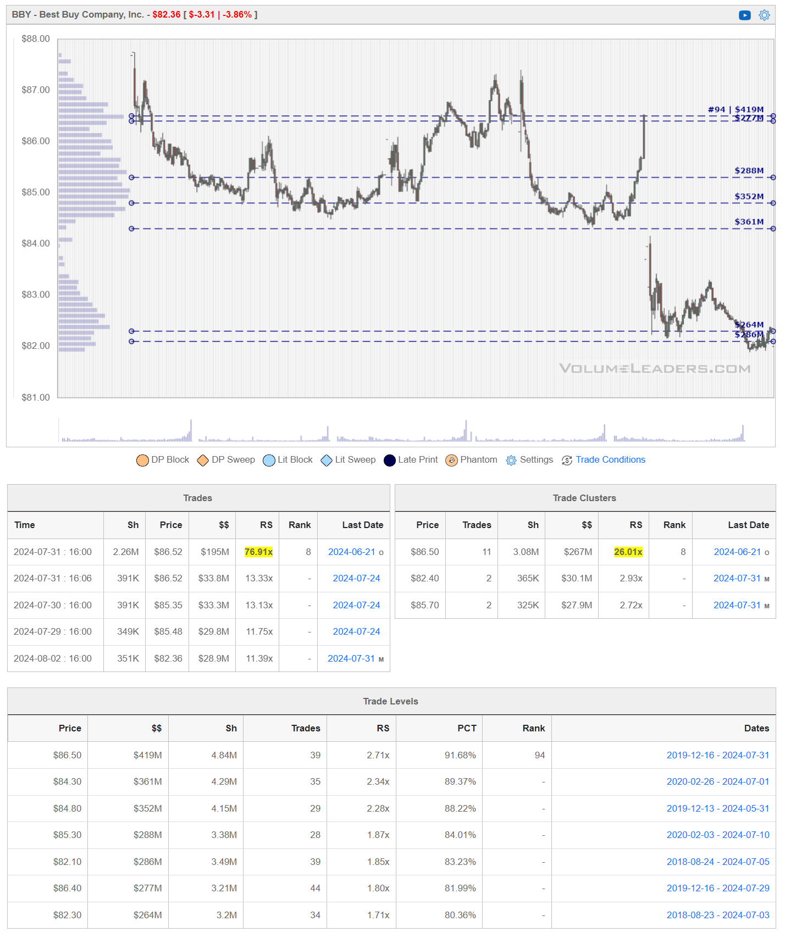Toggle the DP Block legend circle

pos(142,460)
